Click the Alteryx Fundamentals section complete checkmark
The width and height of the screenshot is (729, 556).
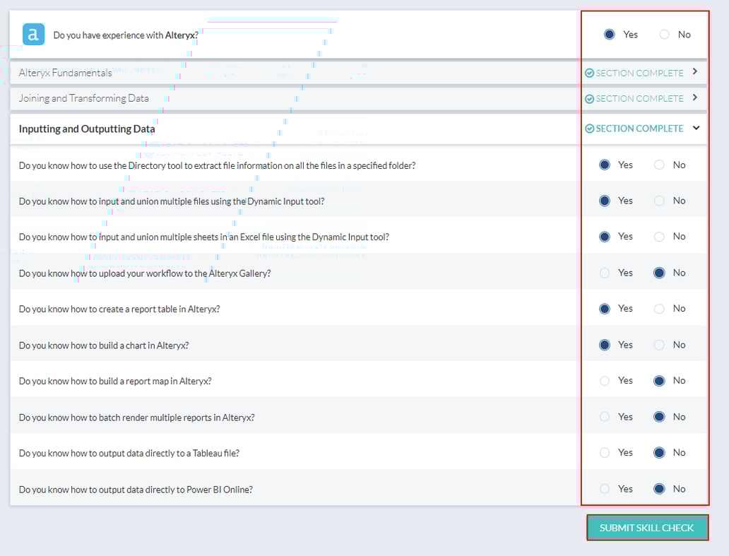(589, 73)
